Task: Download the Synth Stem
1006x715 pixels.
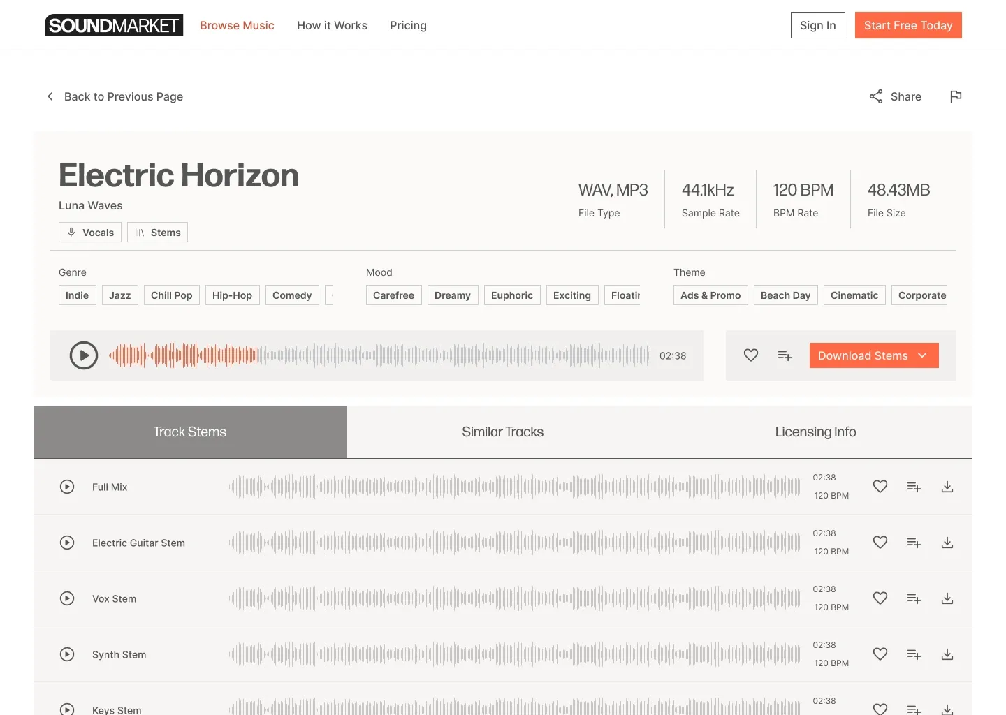Action: click(x=947, y=654)
